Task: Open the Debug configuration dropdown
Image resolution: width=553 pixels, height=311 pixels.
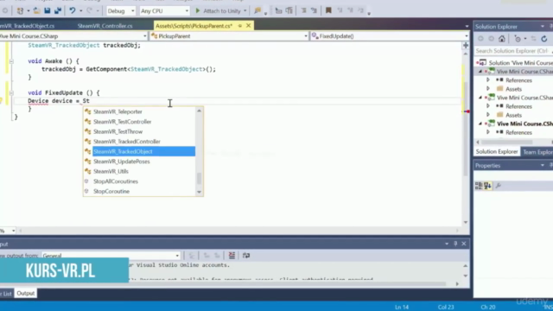Action: point(121,11)
